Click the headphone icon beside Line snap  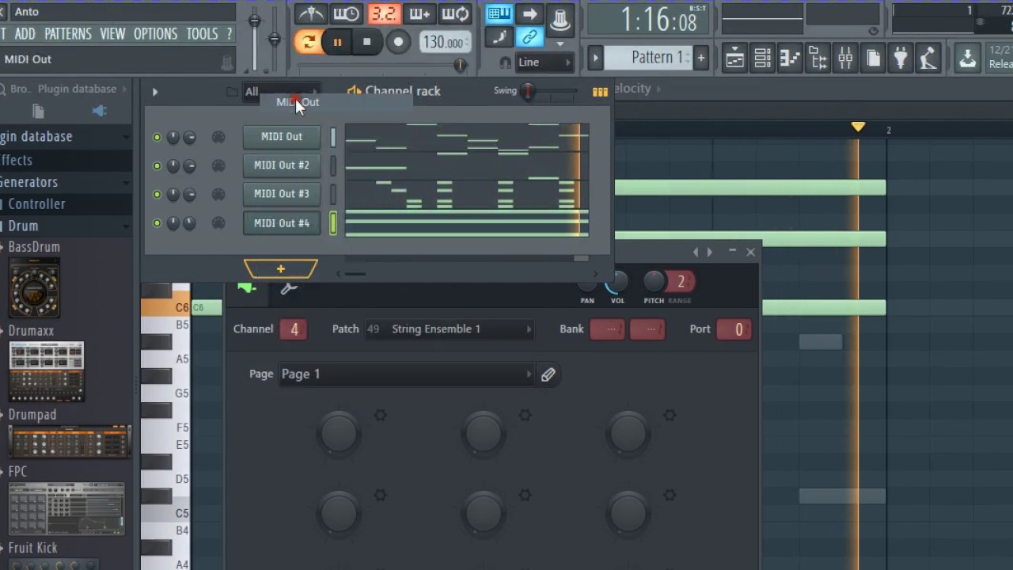(x=505, y=63)
